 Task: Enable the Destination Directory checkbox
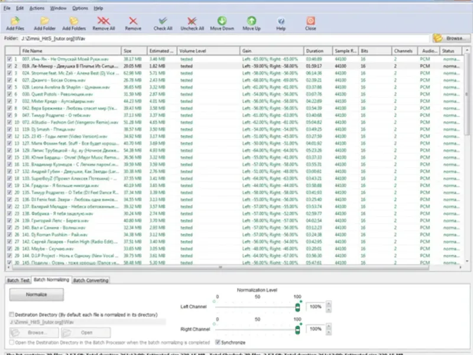click(12, 314)
